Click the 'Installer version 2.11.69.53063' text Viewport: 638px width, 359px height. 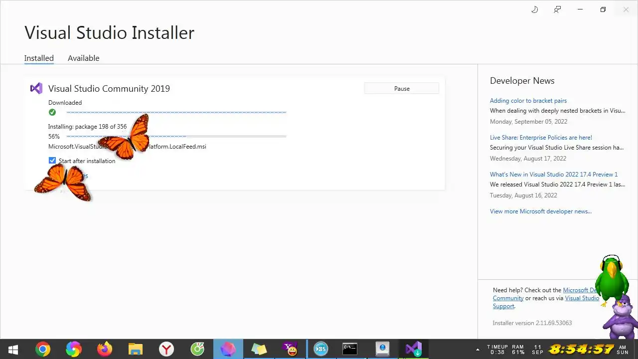point(532,323)
